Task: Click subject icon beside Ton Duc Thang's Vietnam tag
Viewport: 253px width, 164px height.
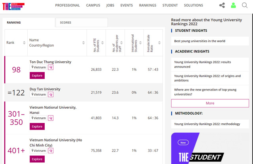Action: click(51, 68)
